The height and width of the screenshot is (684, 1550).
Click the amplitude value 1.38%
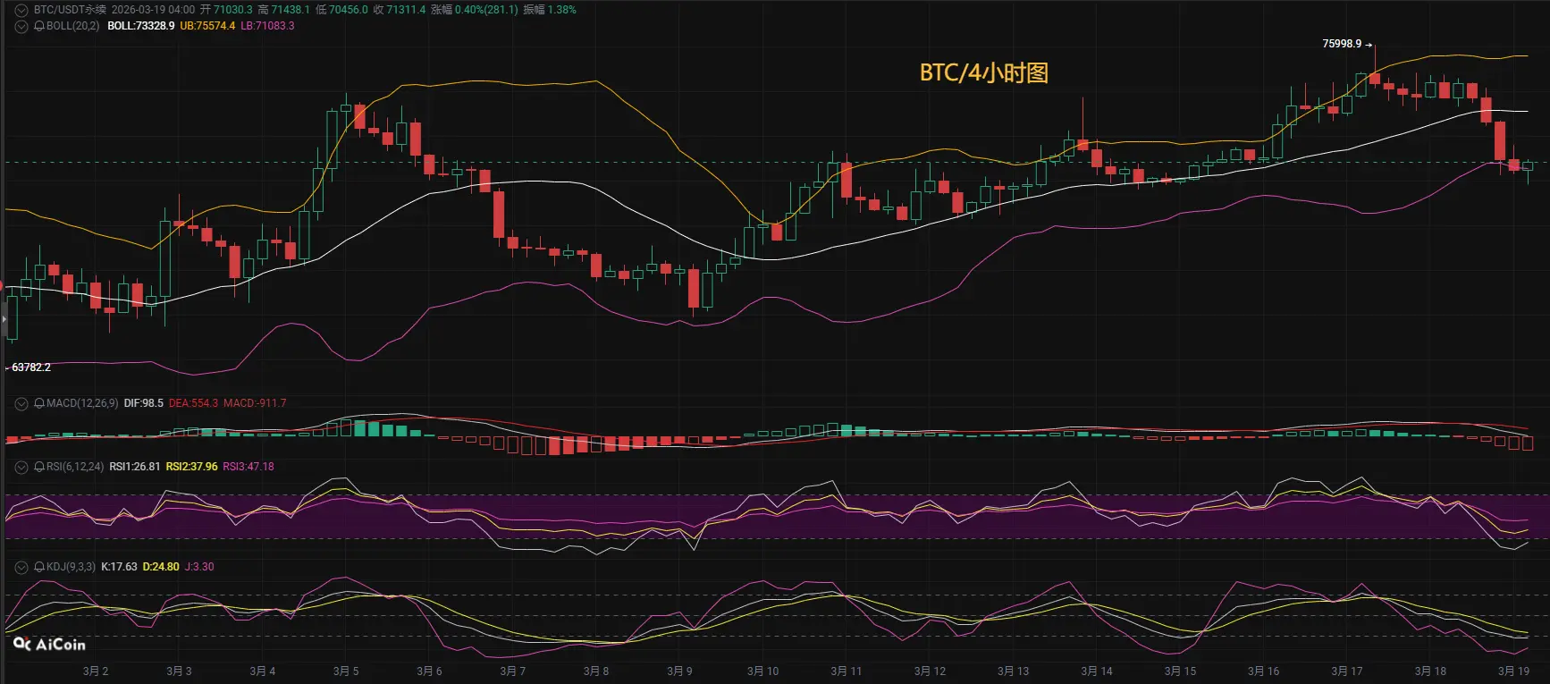(x=561, y=10)
